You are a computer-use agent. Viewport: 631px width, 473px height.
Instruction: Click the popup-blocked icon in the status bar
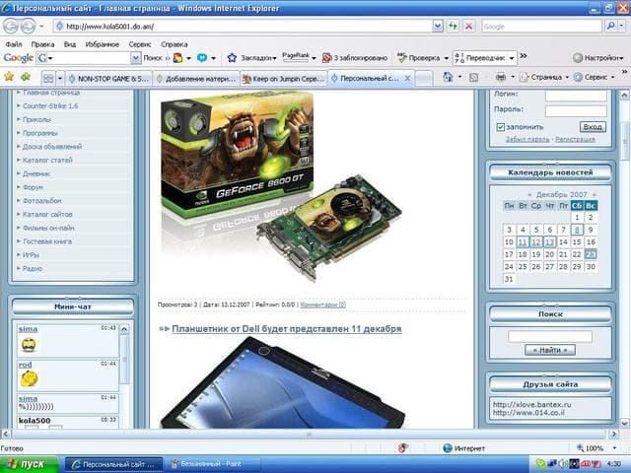(x=402, y=447)
